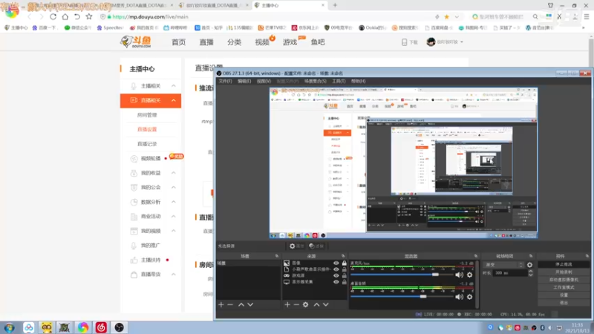Open OBS 视图(V) menu

pos(264,81)
